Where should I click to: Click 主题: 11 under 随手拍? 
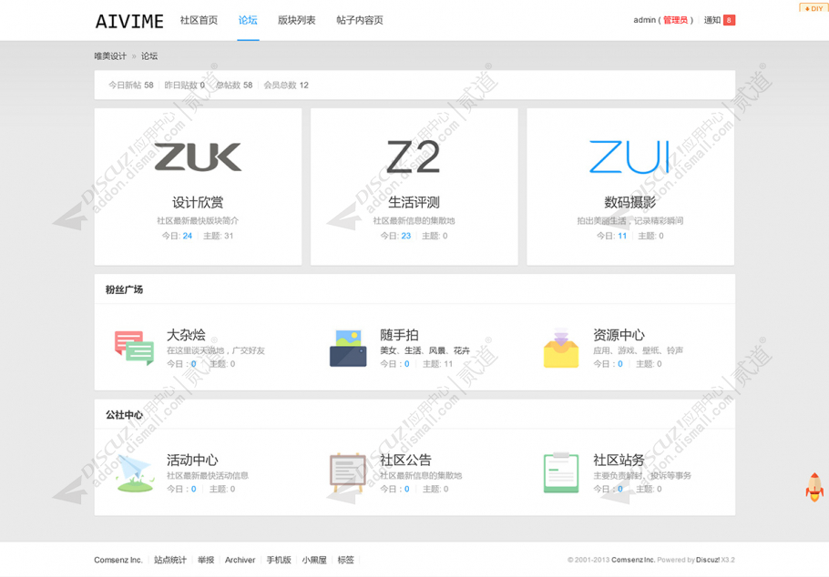coord(438,363)
